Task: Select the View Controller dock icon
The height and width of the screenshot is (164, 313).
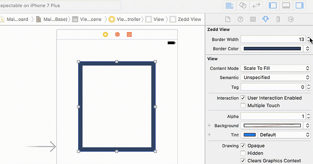Action: tap(105, 34)
